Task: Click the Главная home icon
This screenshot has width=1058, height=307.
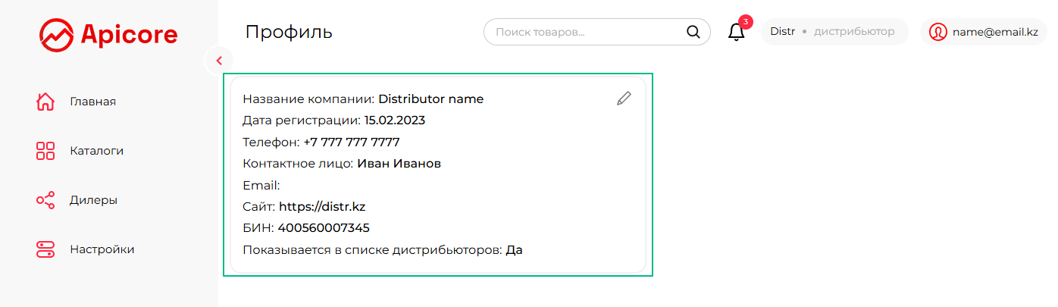Action: [45, 102]
